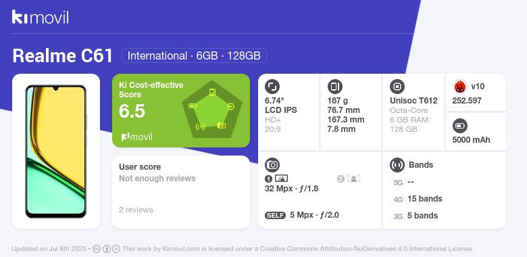Click the Bands antenna signal icon
This screenshot has height=257, width=527.
[397, 165]
